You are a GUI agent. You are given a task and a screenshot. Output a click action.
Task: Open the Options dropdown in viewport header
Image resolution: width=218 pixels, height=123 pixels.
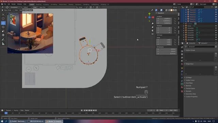(176, 7)
